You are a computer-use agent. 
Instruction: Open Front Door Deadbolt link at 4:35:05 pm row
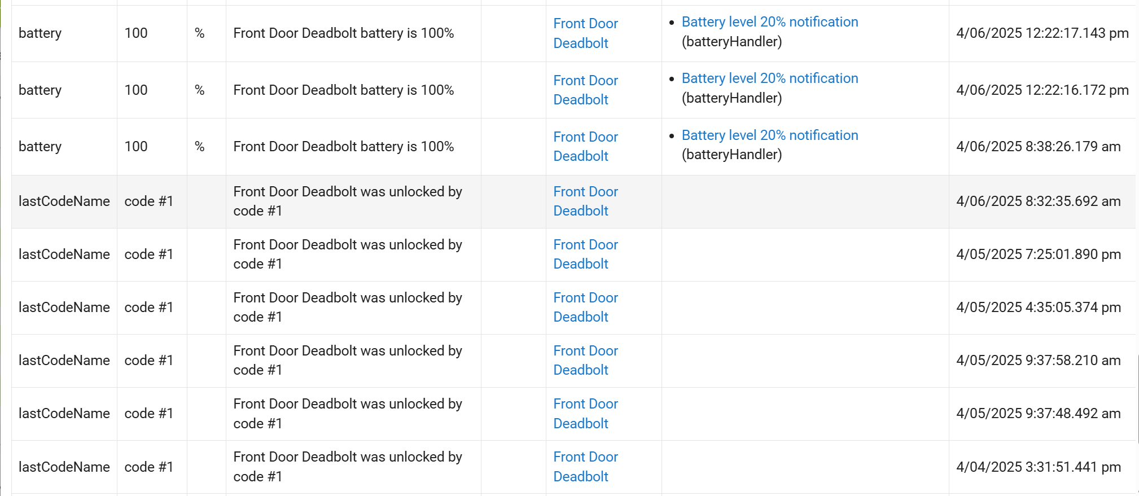585,307
